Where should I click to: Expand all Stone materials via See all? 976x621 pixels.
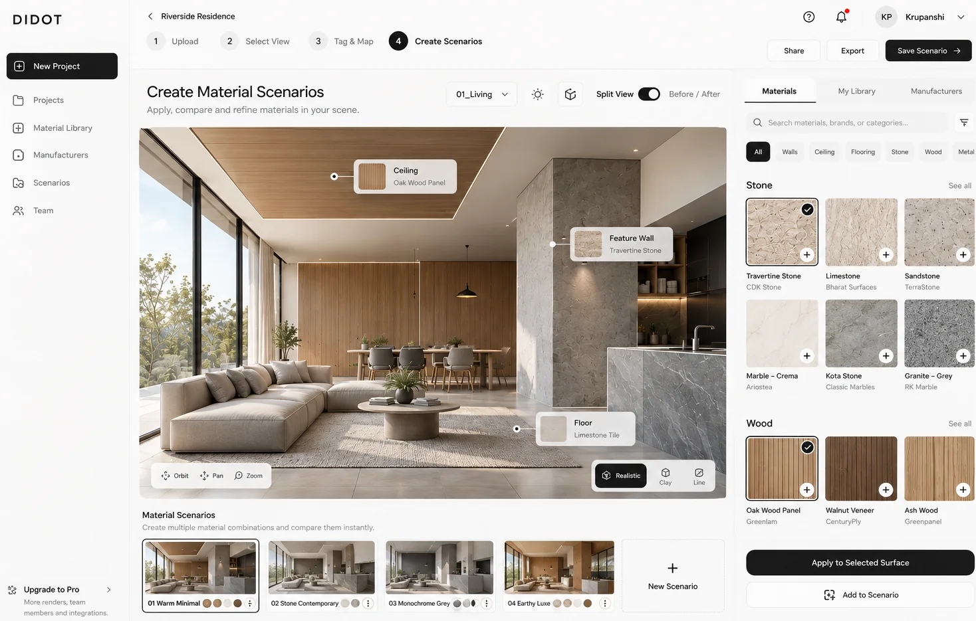click(959, 186)
